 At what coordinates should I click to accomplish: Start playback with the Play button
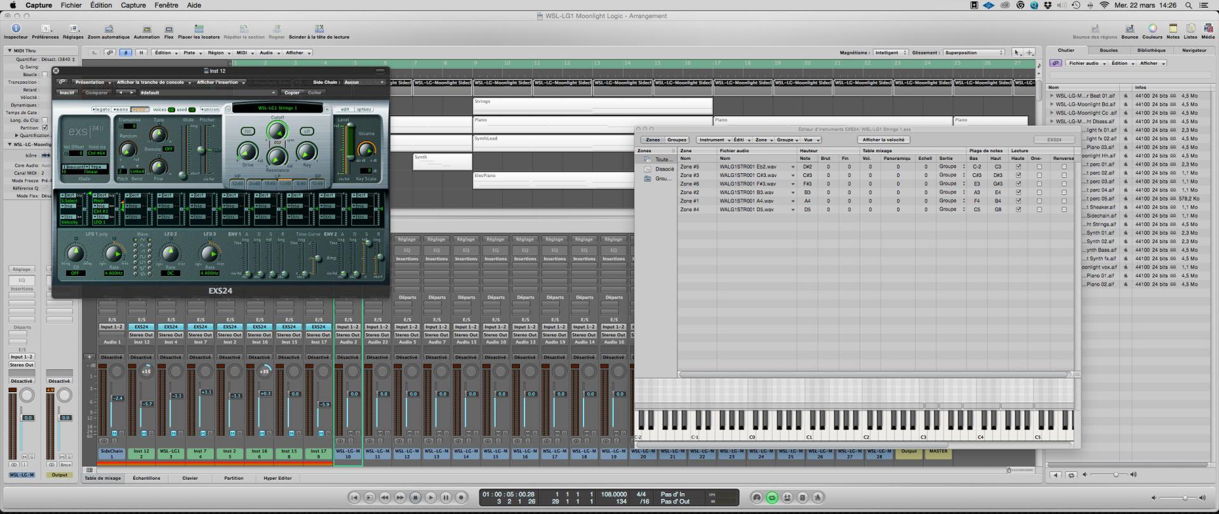pos(430,498)
